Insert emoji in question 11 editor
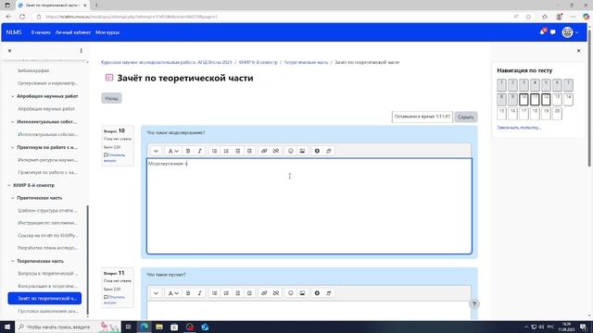 tap(290, 293)
